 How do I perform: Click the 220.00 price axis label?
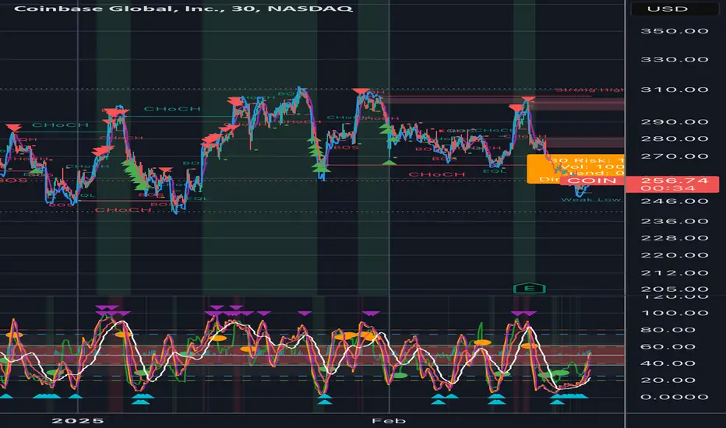[674, 255]
